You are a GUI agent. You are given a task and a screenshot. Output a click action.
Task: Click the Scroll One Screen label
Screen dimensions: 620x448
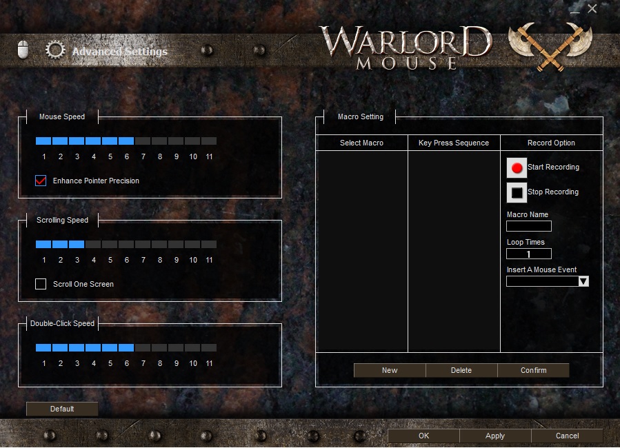(x=83, y=285)
